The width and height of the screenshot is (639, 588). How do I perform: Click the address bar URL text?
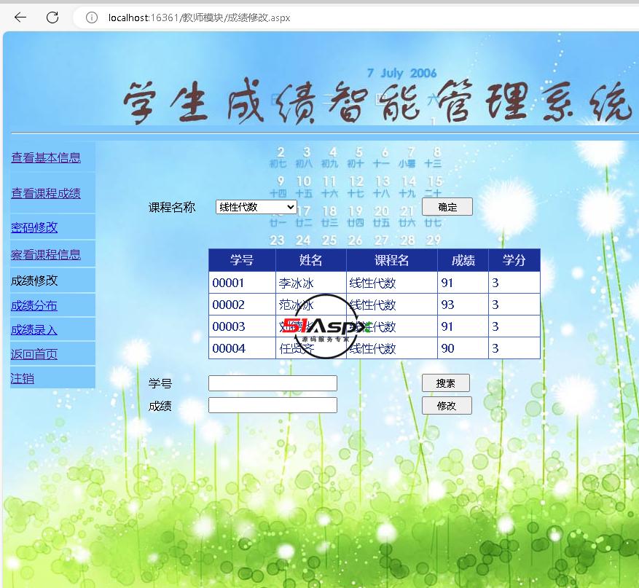click(199, 17)
